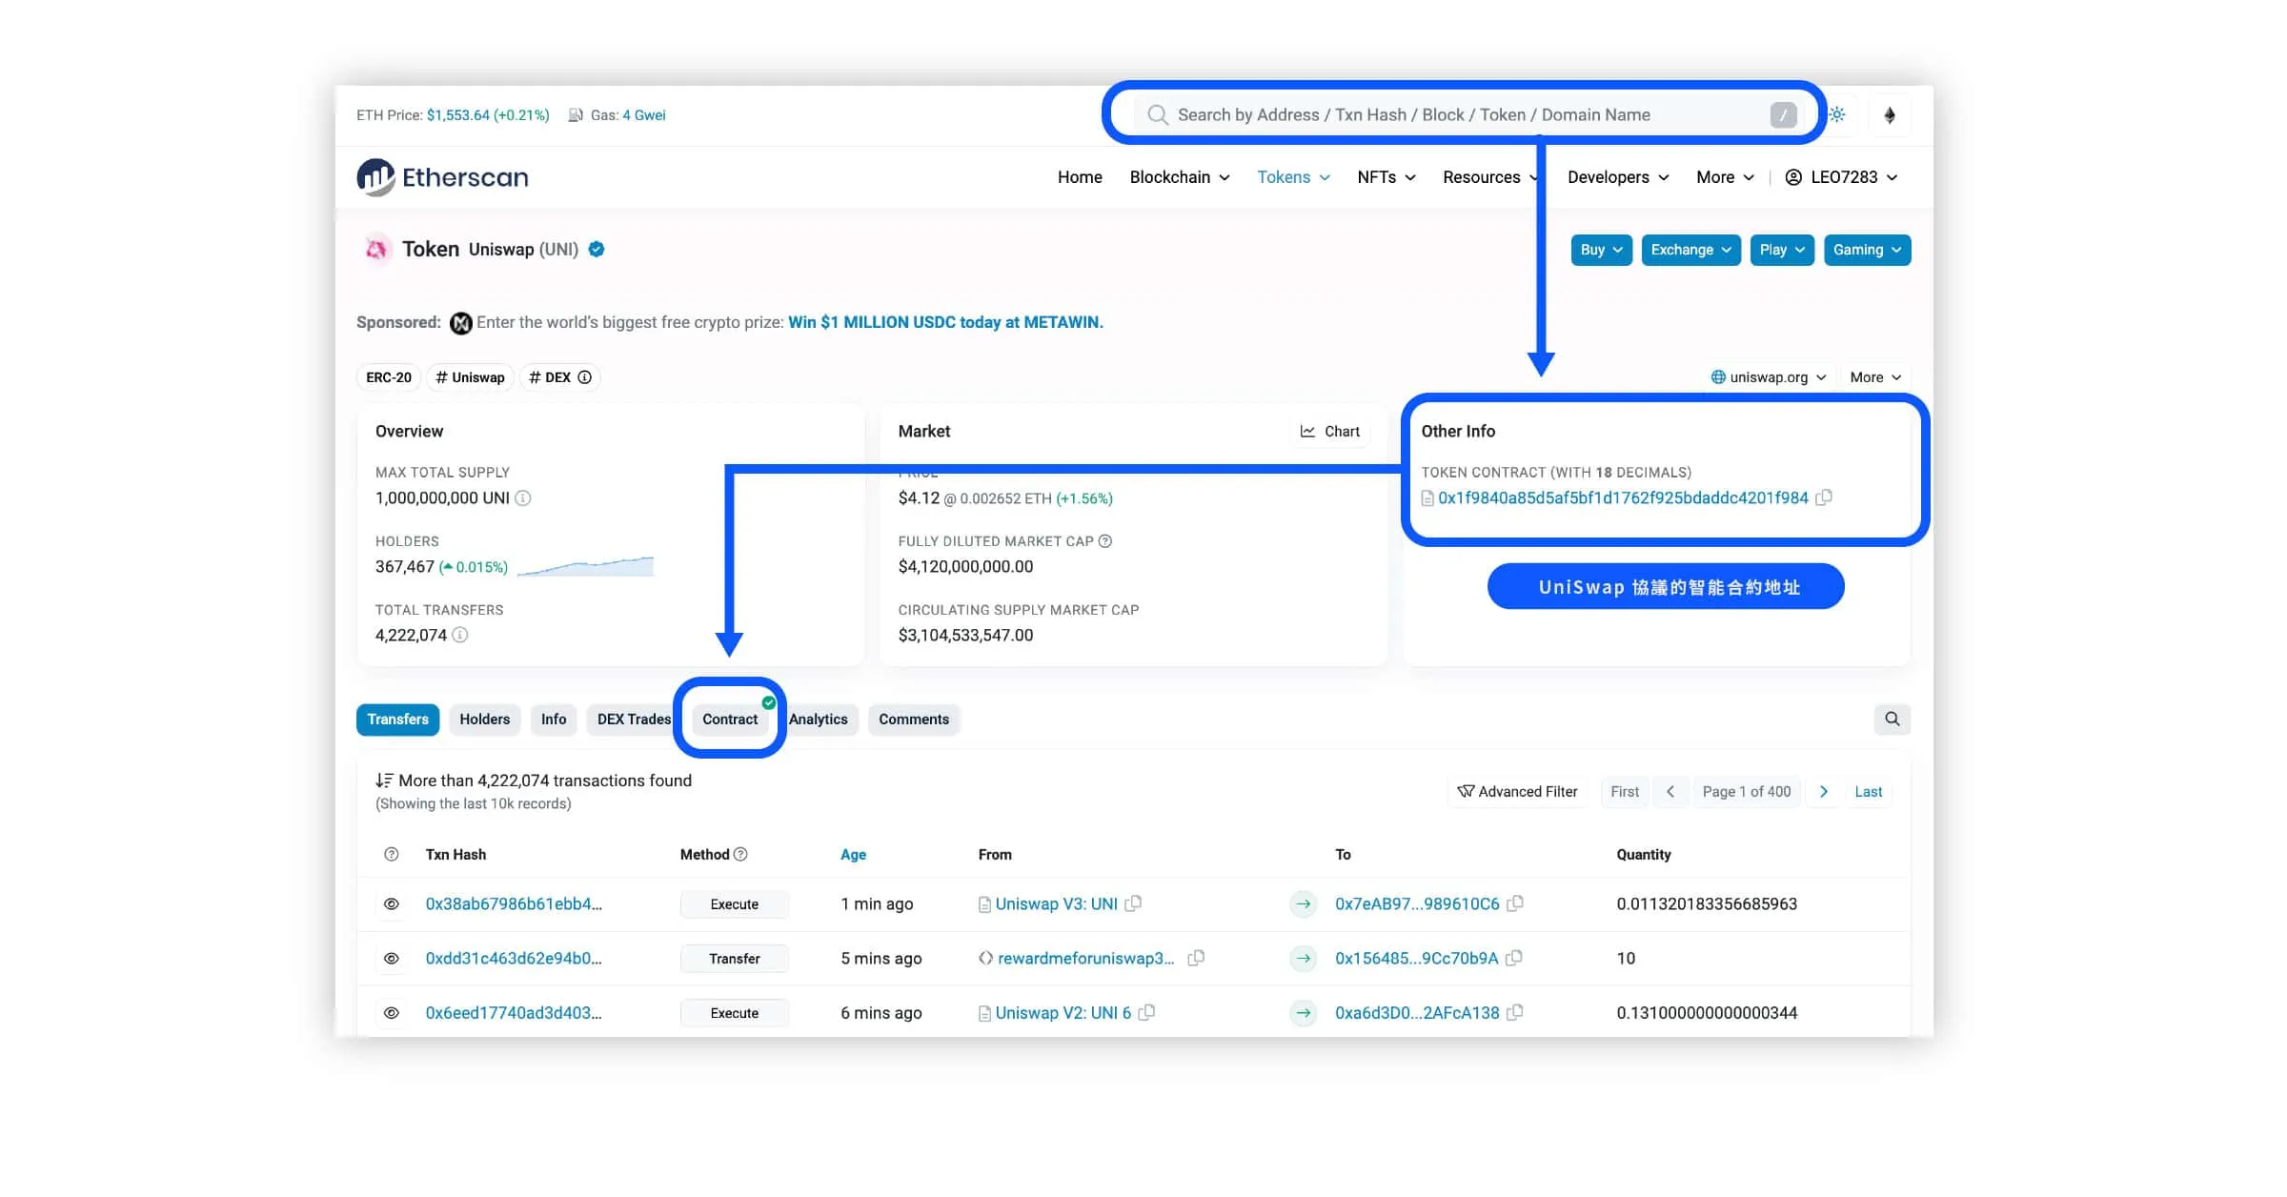
Task: Open the Play dropdown button
Action: click(1782, 250)
